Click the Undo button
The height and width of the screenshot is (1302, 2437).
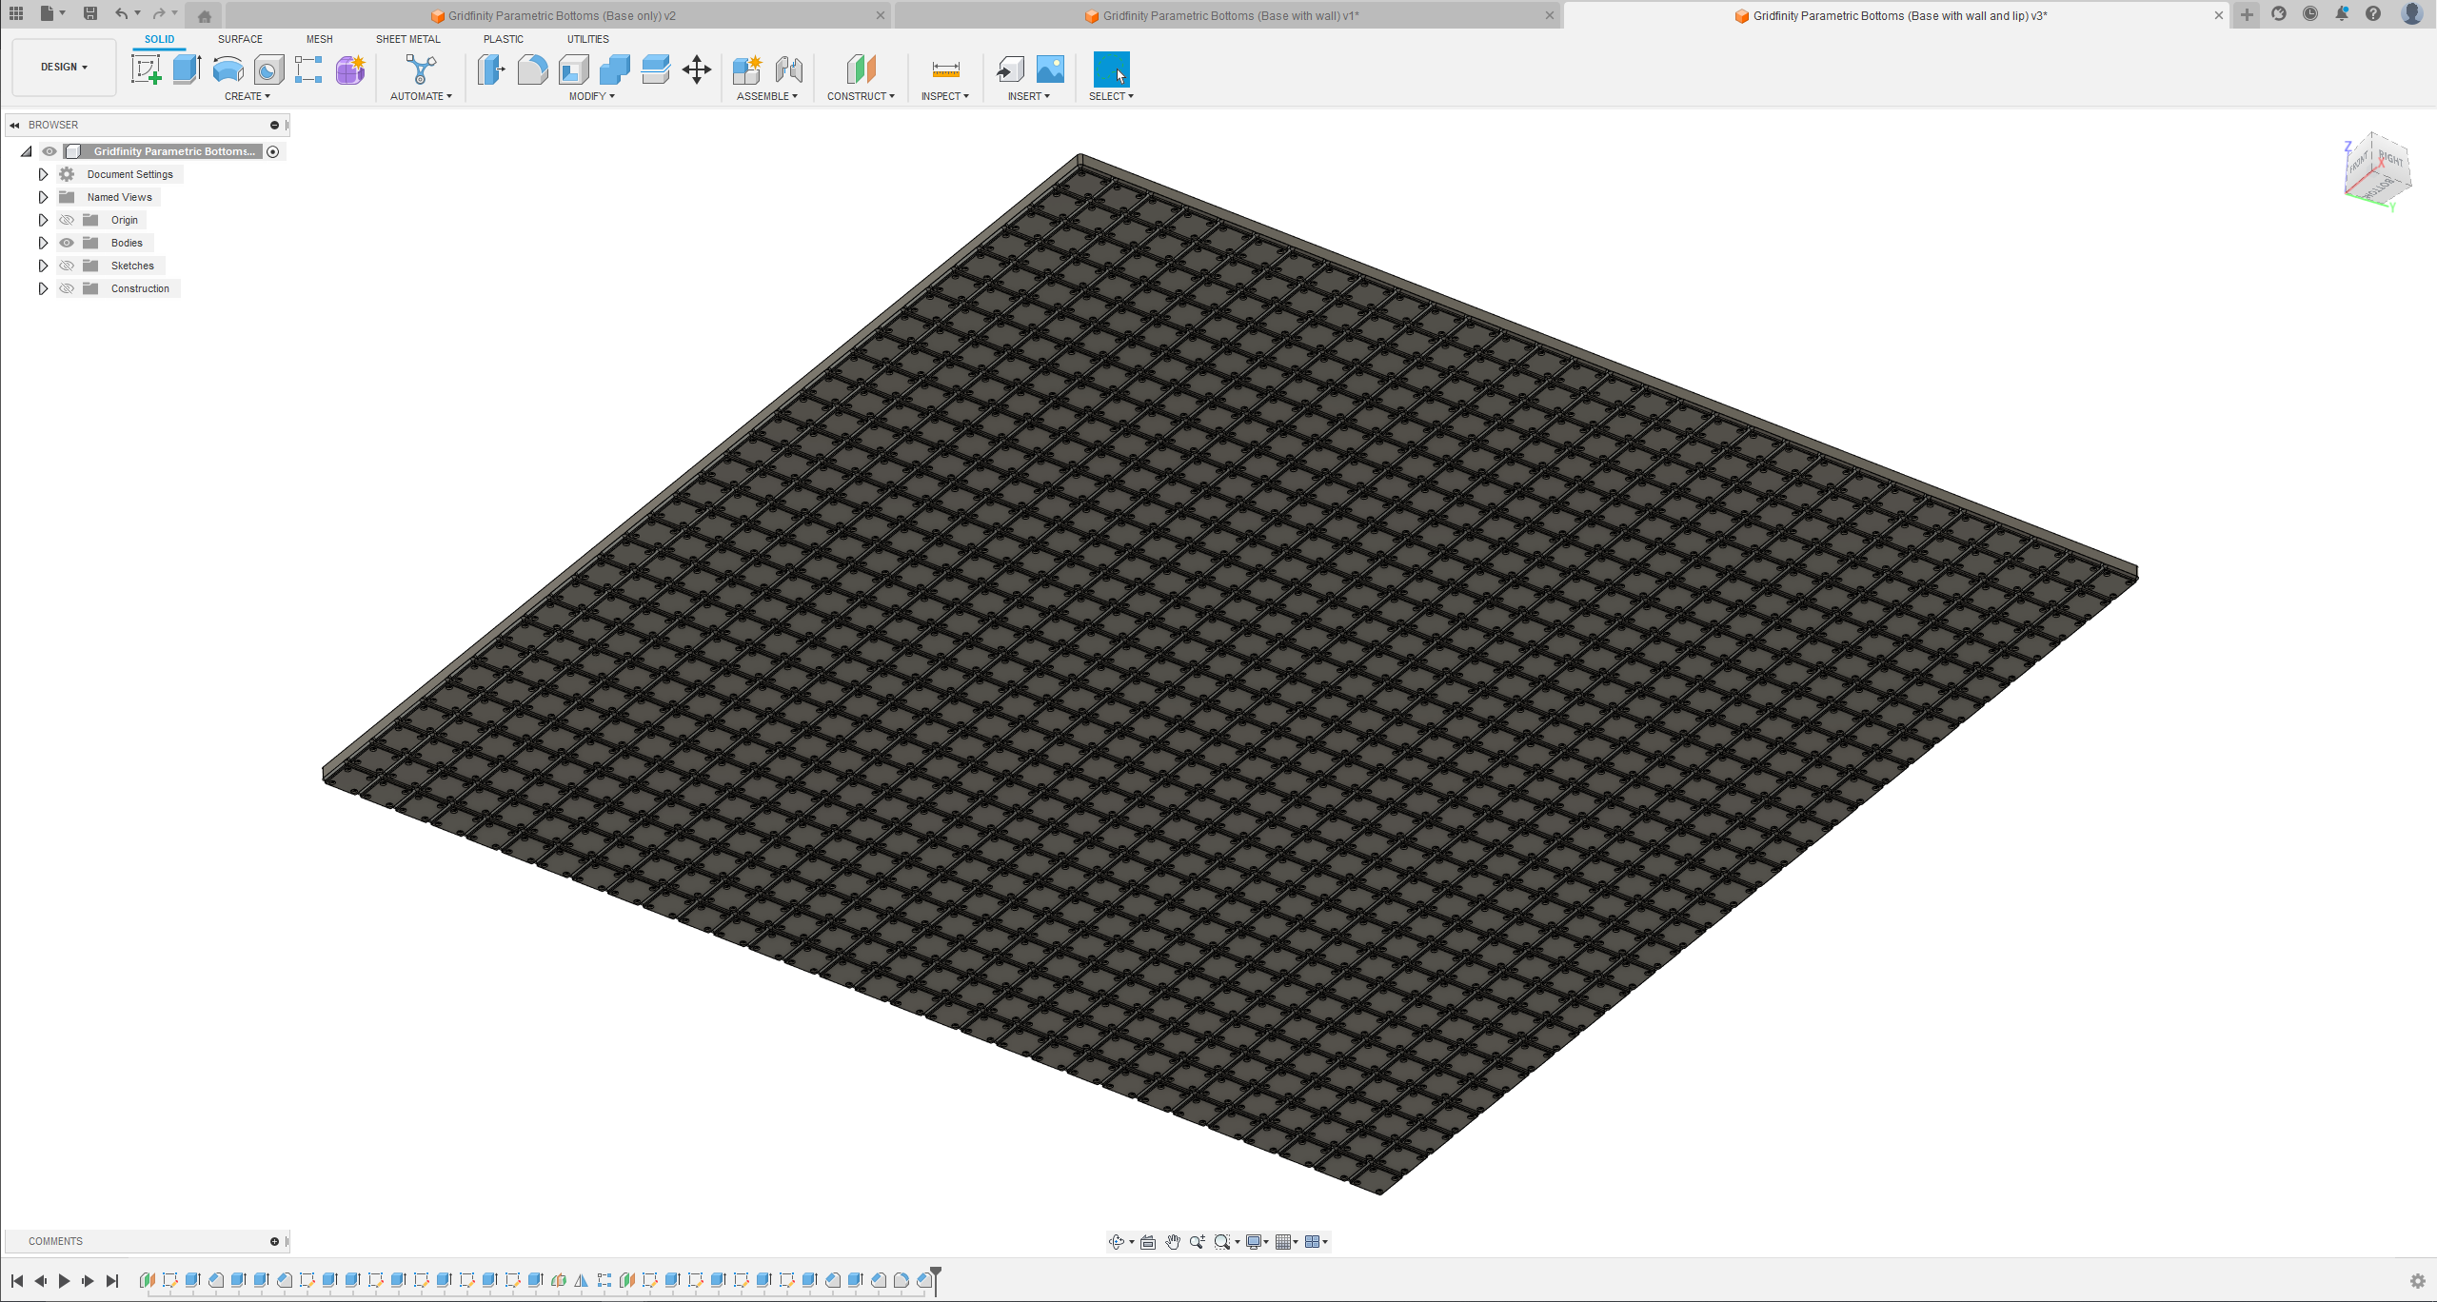click(122, 13)
